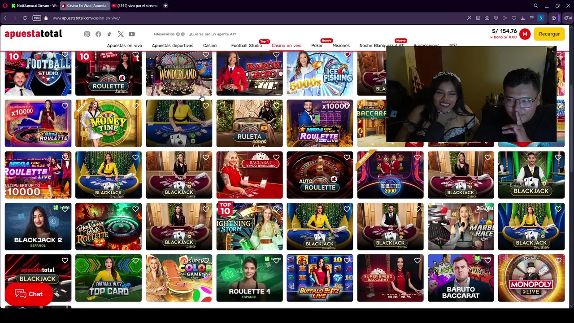Click the red M user avatar
The image size is (574, 323).
tap(525, 34)
